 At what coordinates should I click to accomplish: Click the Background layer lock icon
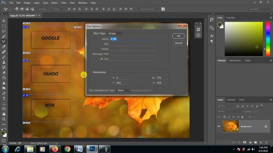coord(266,127)
